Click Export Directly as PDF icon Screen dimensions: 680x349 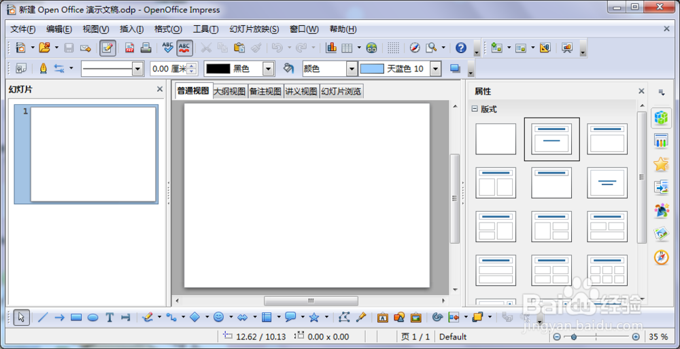[x=130, y=48]
